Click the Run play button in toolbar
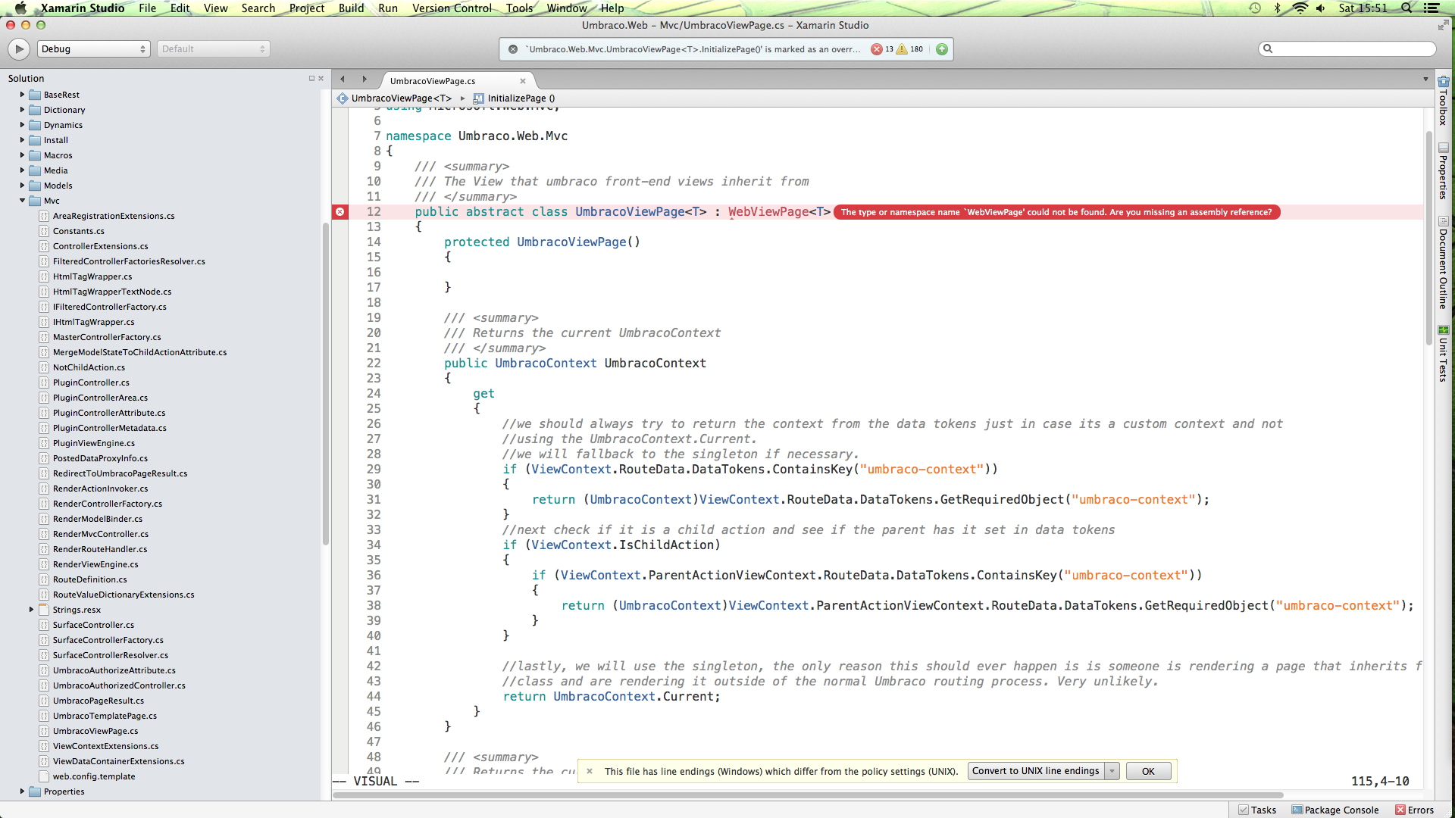1455x818 pixels. click(x=19, y=49)
